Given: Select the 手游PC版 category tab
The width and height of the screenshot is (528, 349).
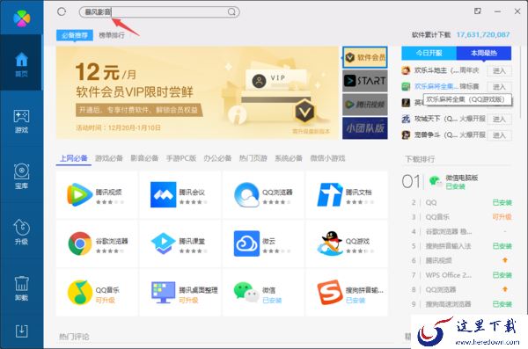Looking at the screenshot, I should coord(181,158).
